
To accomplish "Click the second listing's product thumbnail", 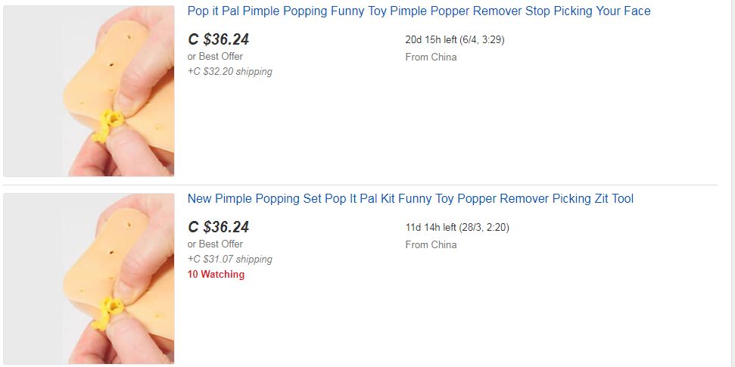I will [89, 278].
